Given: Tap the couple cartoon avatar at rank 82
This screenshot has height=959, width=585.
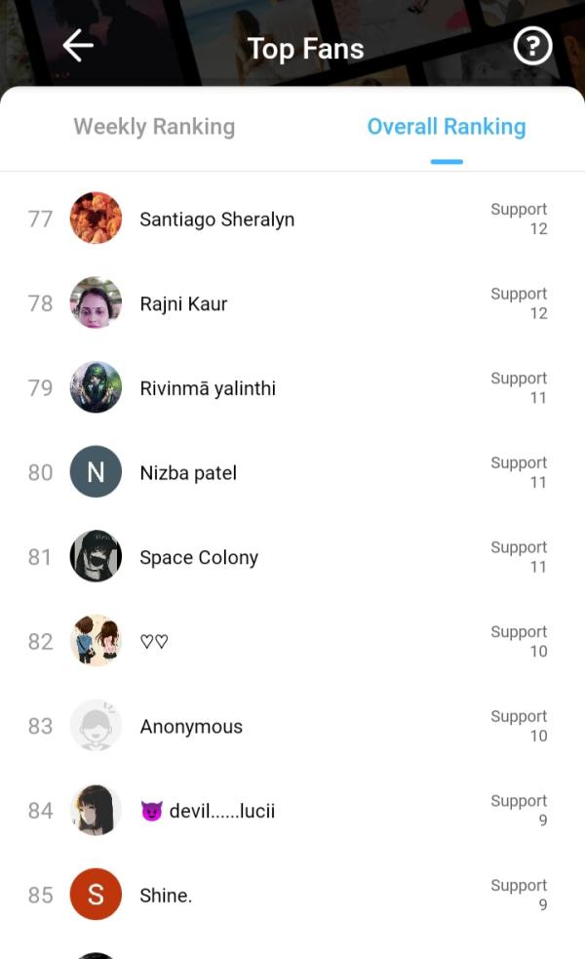Looking at the screenshot, I should click(x=96, y=642).
